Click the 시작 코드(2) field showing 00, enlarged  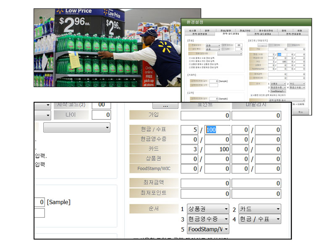tap(101, 105)
